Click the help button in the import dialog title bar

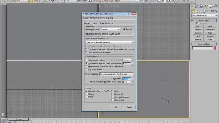tap(128, 14)
